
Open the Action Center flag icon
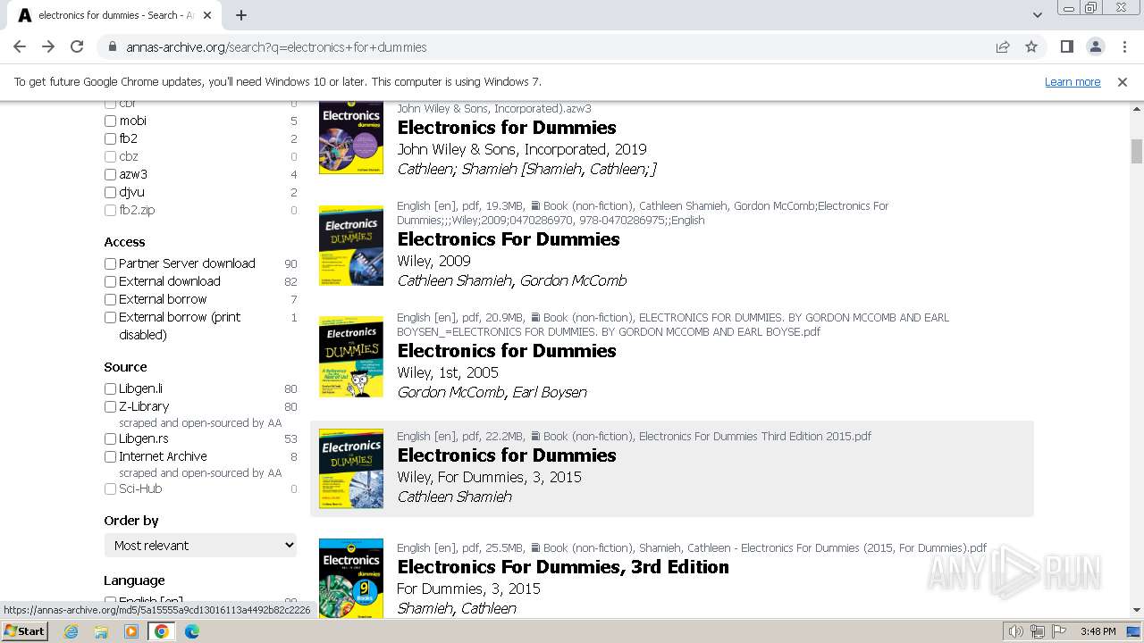[1057, 631]
